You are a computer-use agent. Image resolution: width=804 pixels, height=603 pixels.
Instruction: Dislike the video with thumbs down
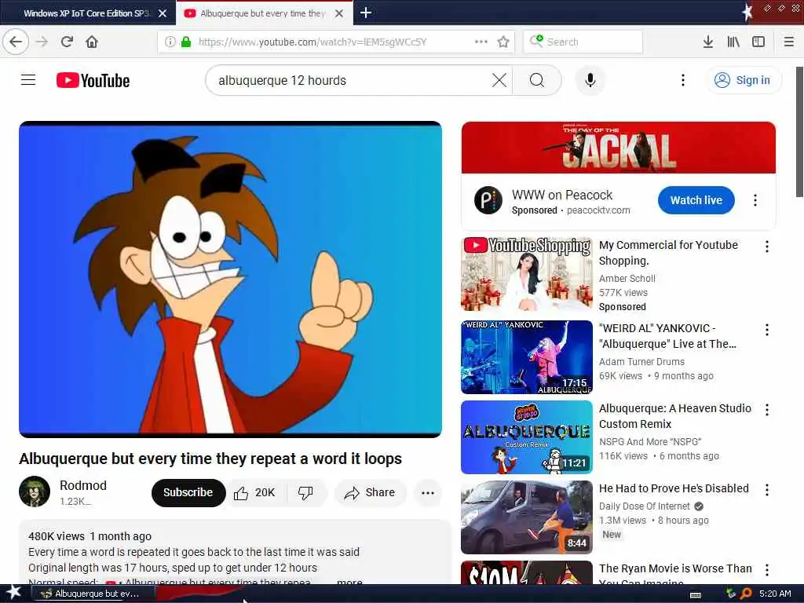[306, 493]
